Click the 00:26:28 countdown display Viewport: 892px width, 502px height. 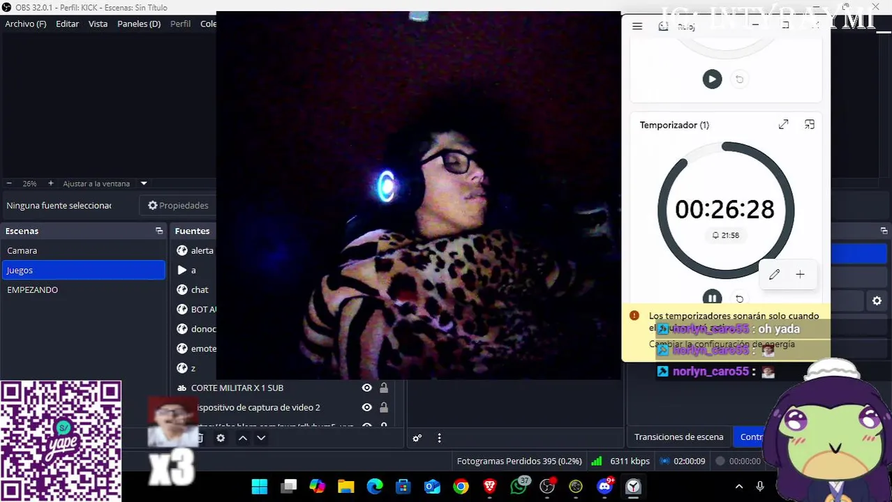click(x=725, y=210)
